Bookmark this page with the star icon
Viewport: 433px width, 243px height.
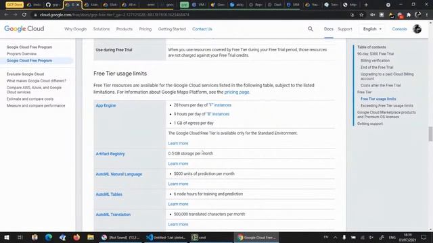pyautogui.click(x=361, y=15)
